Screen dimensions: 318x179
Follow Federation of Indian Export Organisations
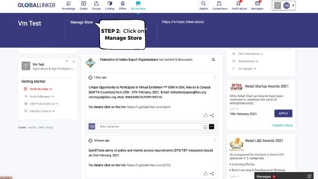[x=213, y=60]
